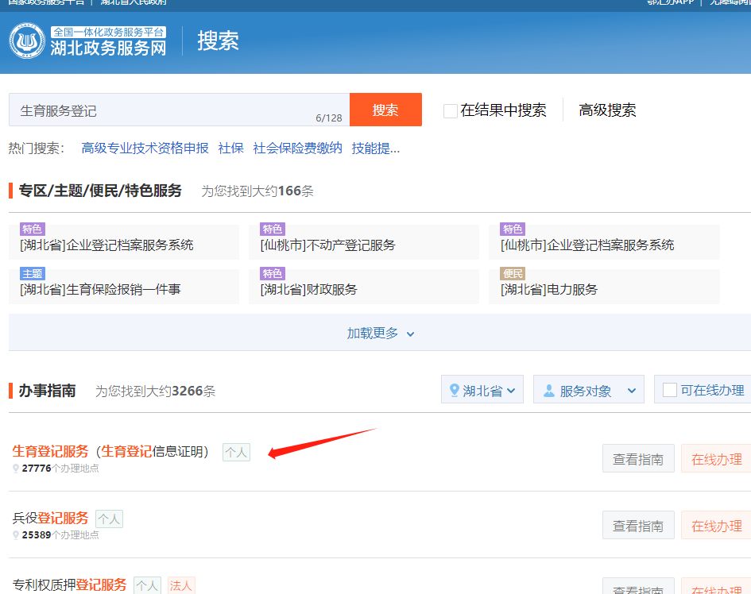Click 查看指南 for 生育登记服务

coord(638,459)
